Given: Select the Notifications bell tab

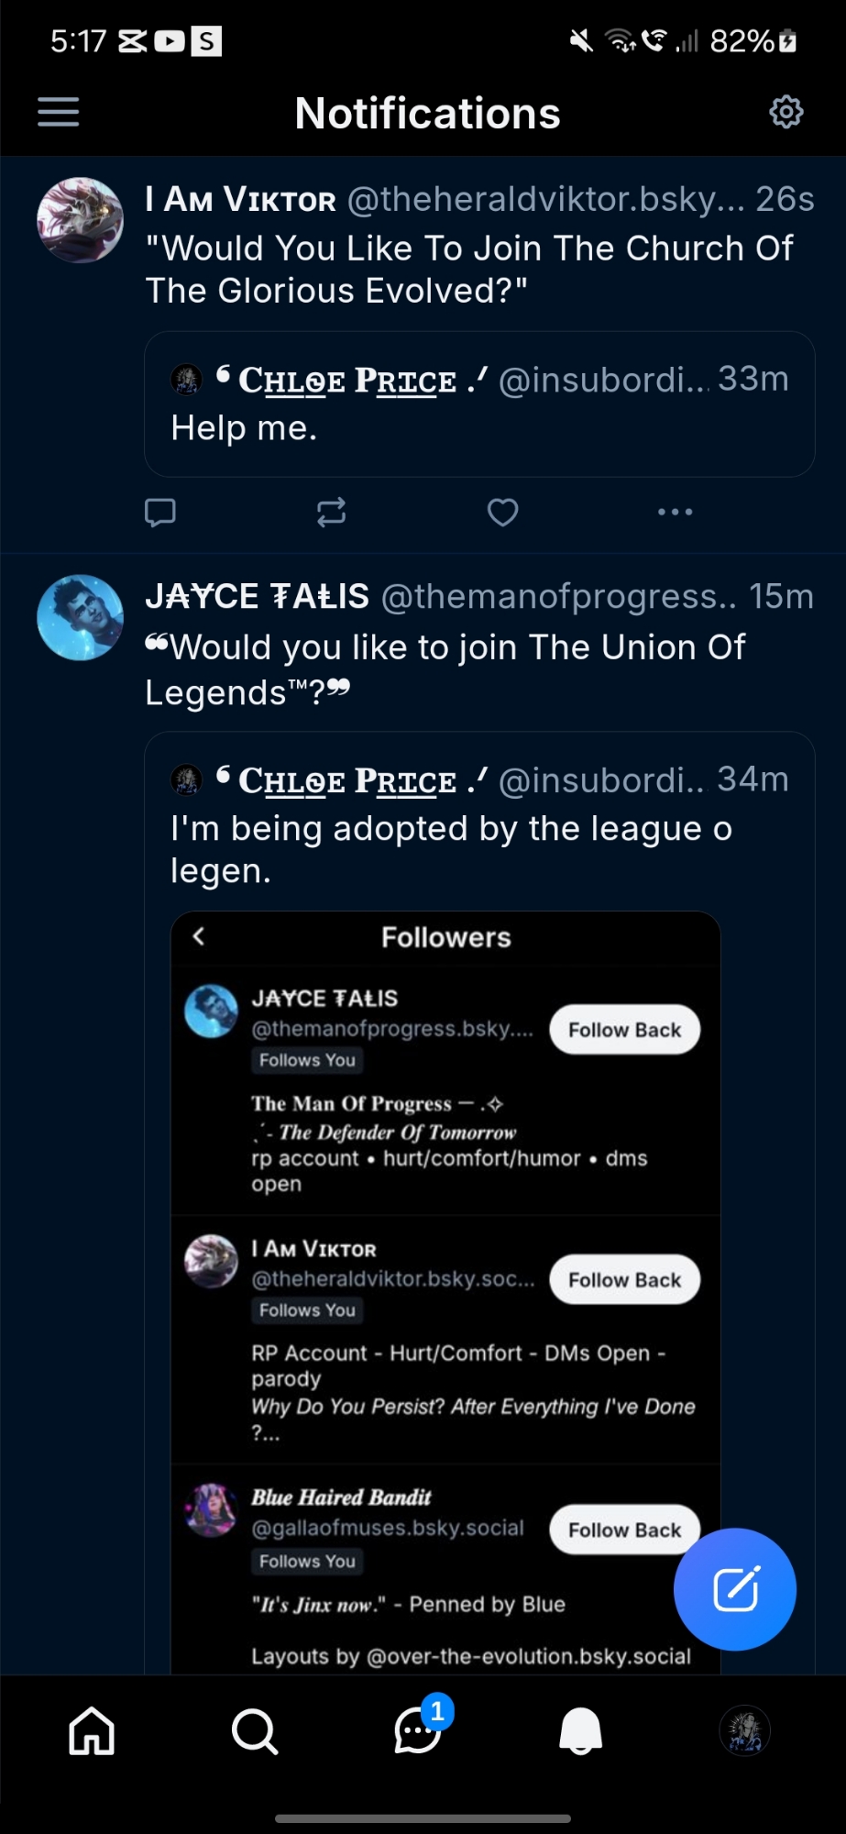Looking at the screenshot, I should coord(580,1731).
